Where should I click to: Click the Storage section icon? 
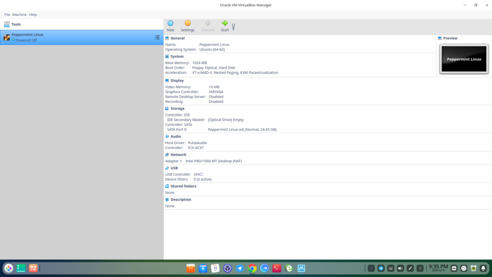[167, 108]
